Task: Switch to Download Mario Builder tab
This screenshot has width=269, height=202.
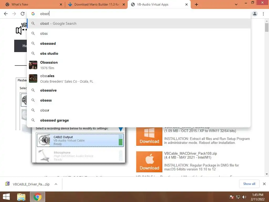Action: pyautogui.click(x=96, y=5)
